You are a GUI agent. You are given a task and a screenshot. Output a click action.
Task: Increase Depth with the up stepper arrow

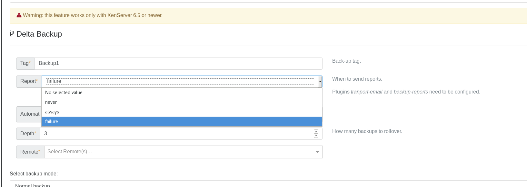pos(316,132)
